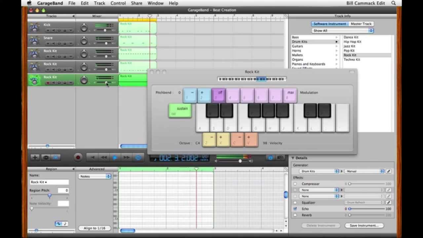This screenshot has height=238, width=423.
Task: Click the Save Instrument button
Action: 364,225
